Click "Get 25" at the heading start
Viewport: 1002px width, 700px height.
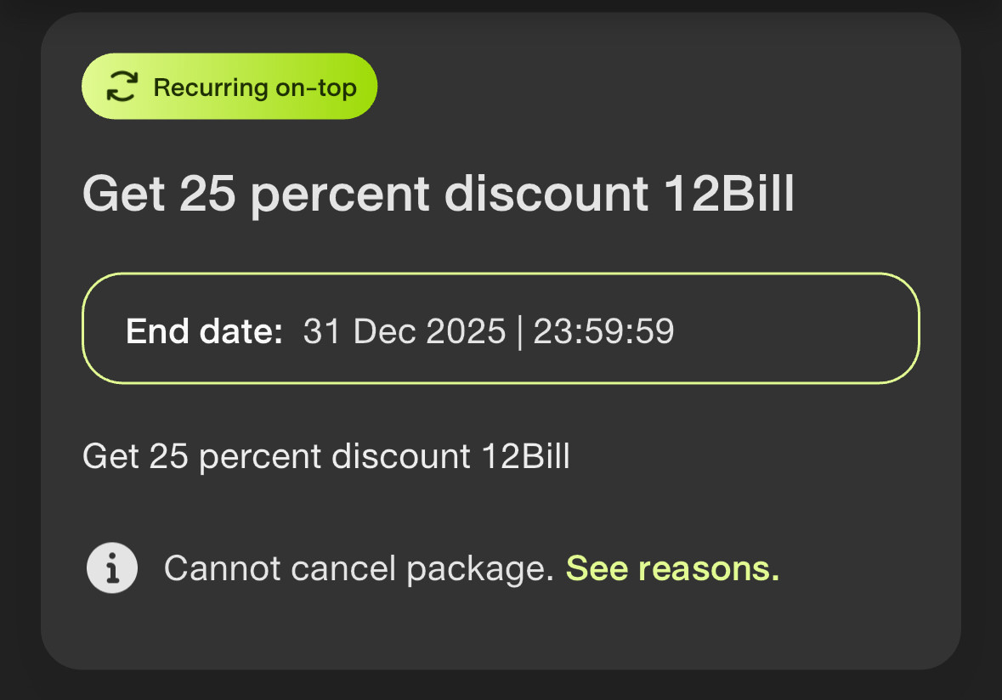(x=159, y=193)
